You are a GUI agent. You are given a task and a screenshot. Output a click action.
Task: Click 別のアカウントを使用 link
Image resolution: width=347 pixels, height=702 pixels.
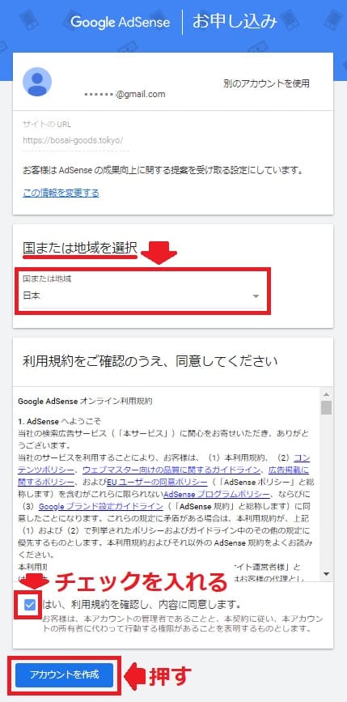point(266,83)
